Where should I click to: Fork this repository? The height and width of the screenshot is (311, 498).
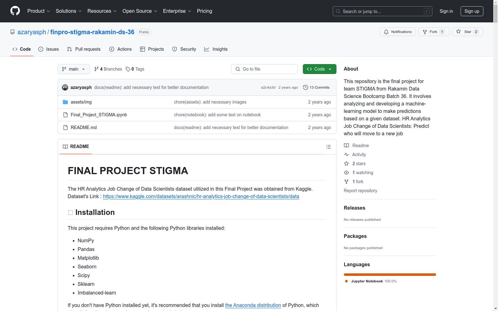[x=434, y=32]
